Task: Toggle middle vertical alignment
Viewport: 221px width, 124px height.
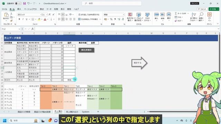Action: point(63,14)
